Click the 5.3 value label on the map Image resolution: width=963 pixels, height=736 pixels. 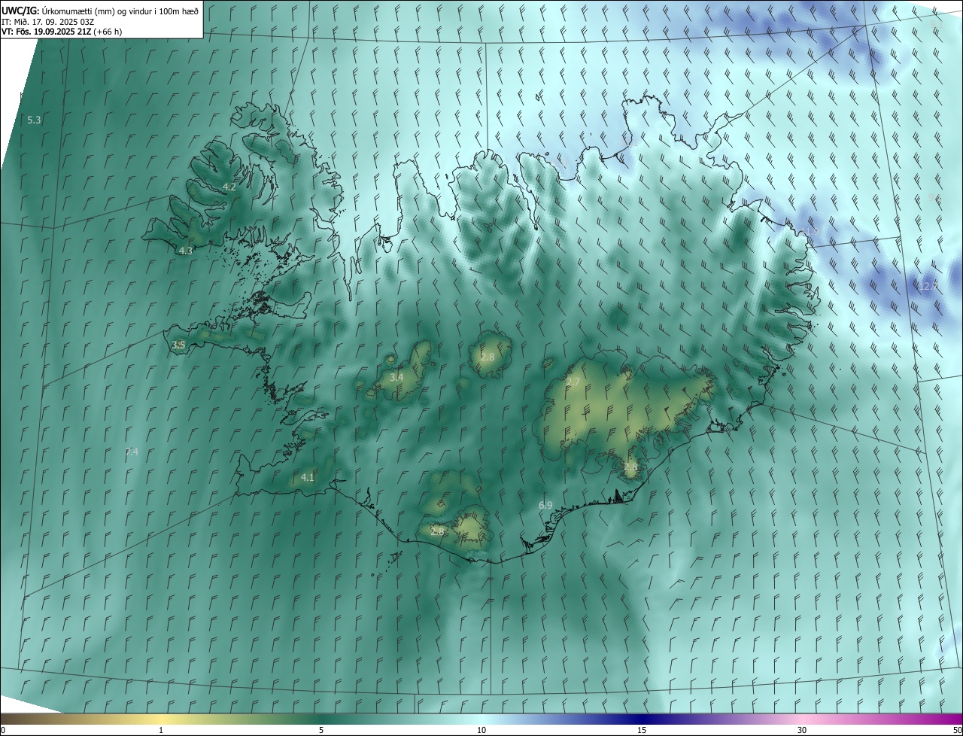(34, 120)
